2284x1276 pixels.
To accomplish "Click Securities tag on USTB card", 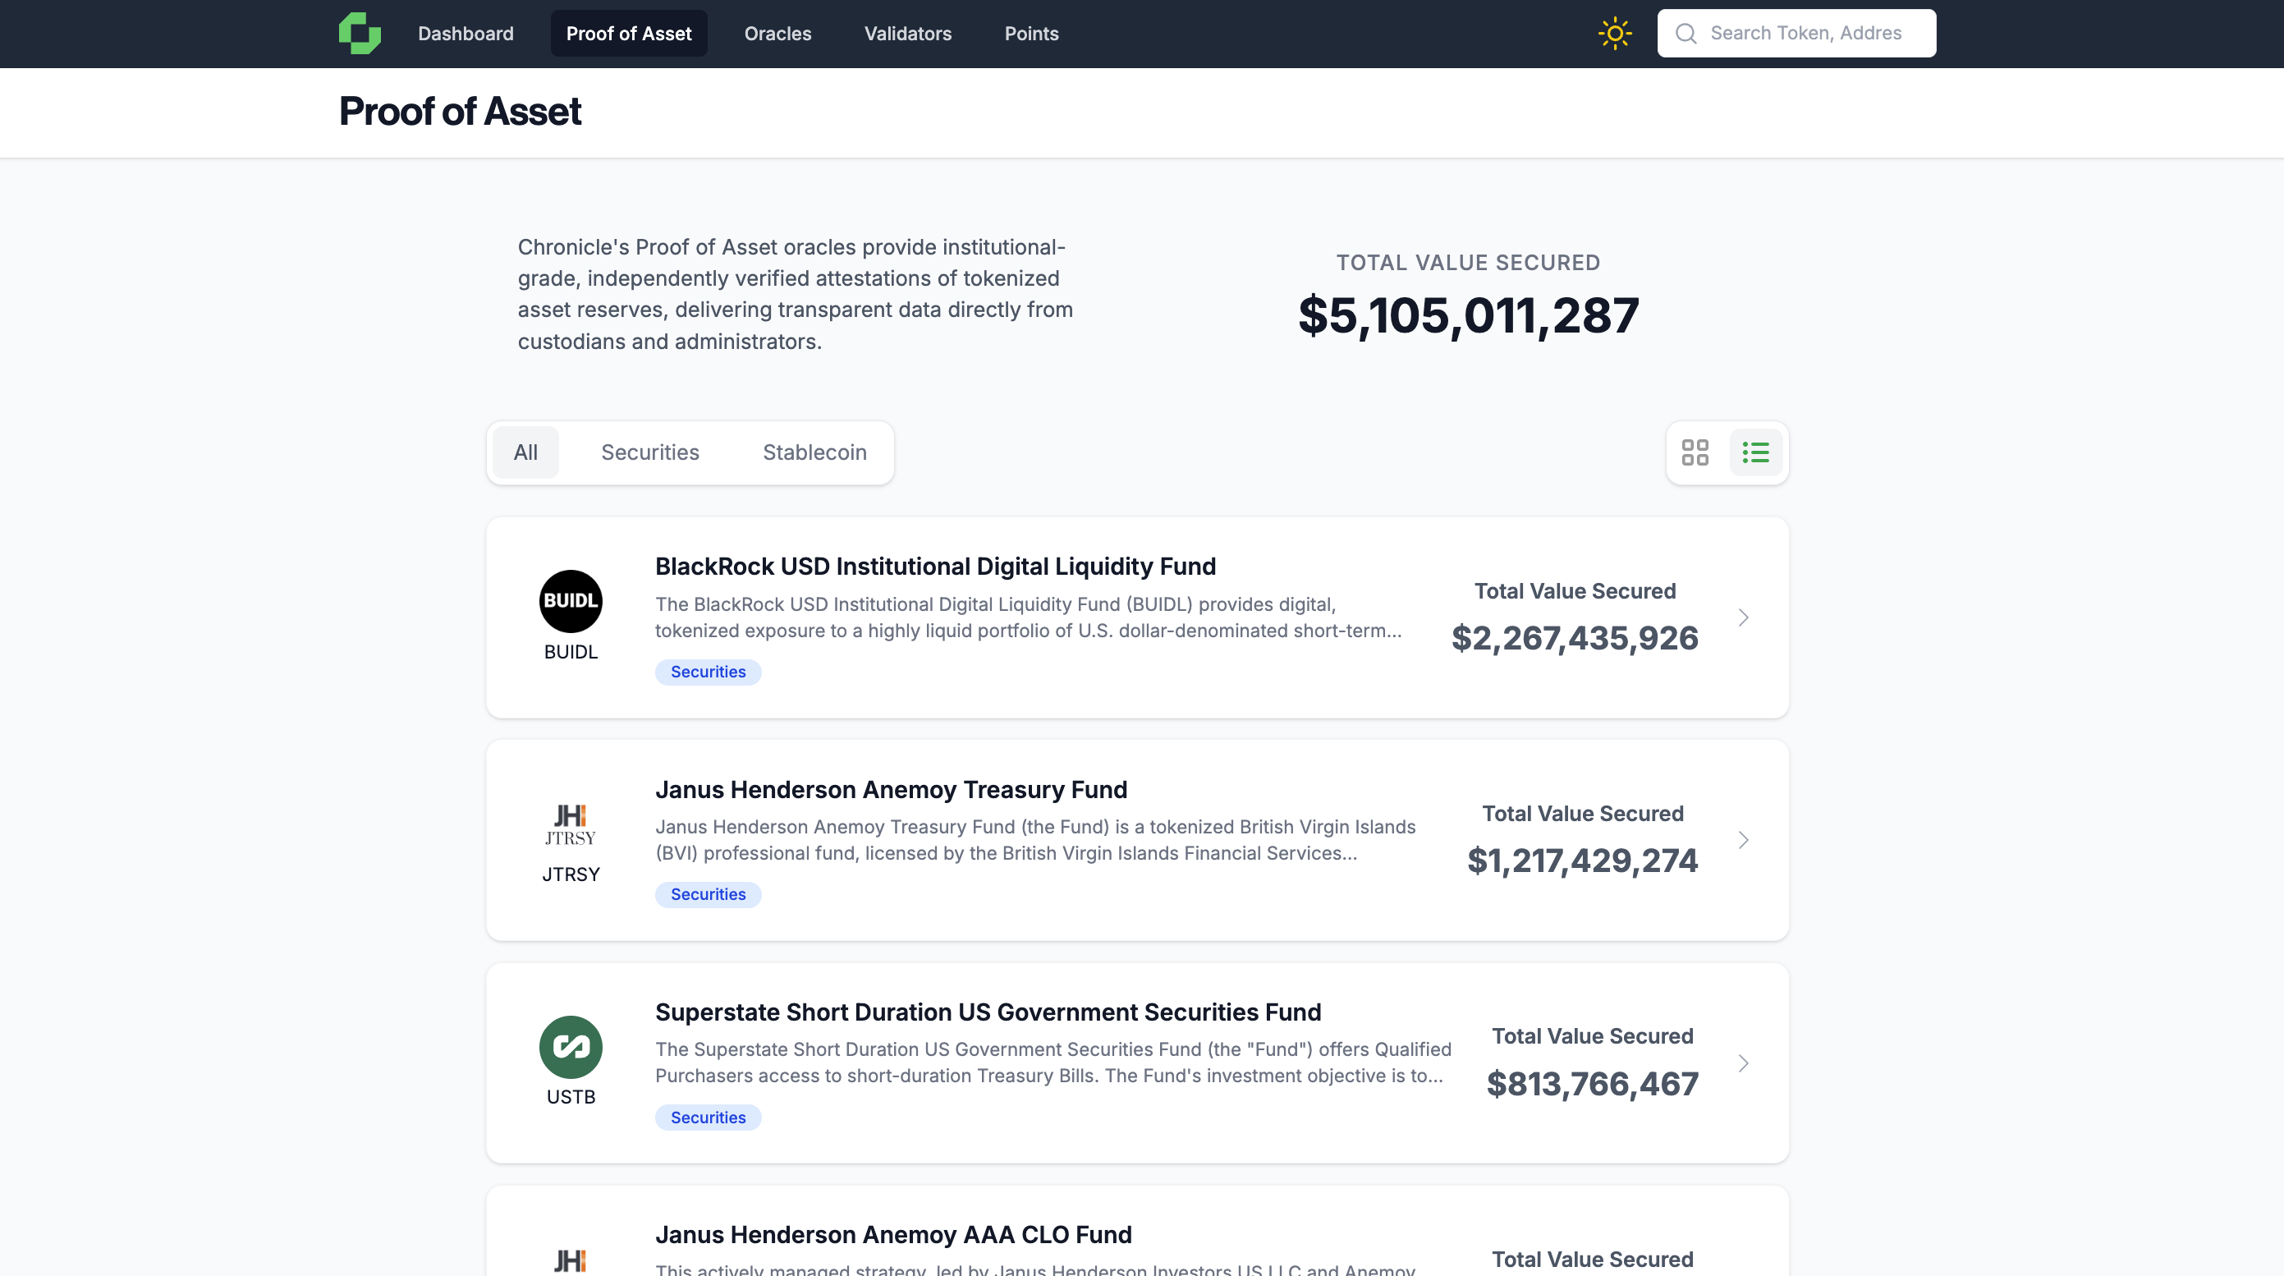I will click(x=708, y=1118).
